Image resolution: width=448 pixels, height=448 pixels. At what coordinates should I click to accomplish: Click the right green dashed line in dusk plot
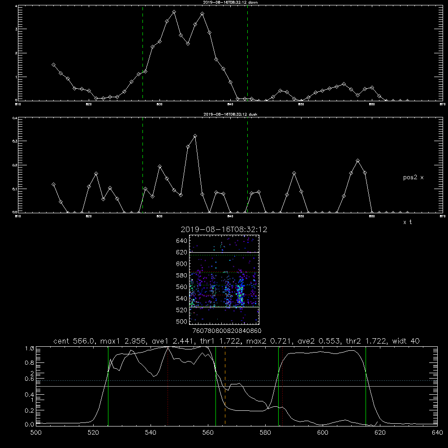click(x=247, y=165)
